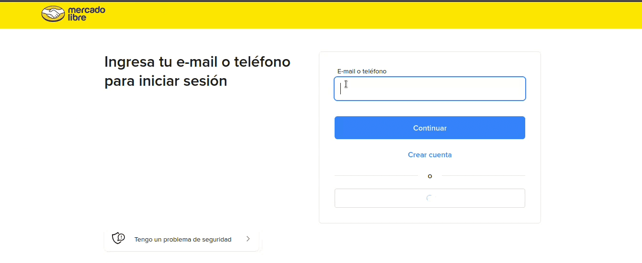The height and width of the screenshot is (263, 642).
Task: Click the "E-mail o teléfono" field label
Action: 362,71
